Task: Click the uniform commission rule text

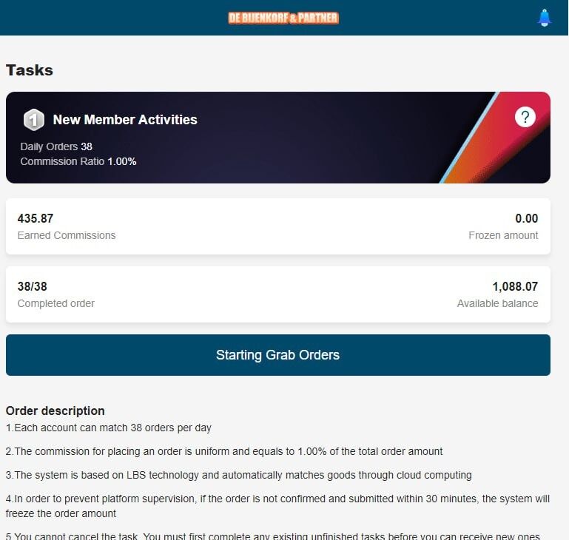Action: coord(224,451)
